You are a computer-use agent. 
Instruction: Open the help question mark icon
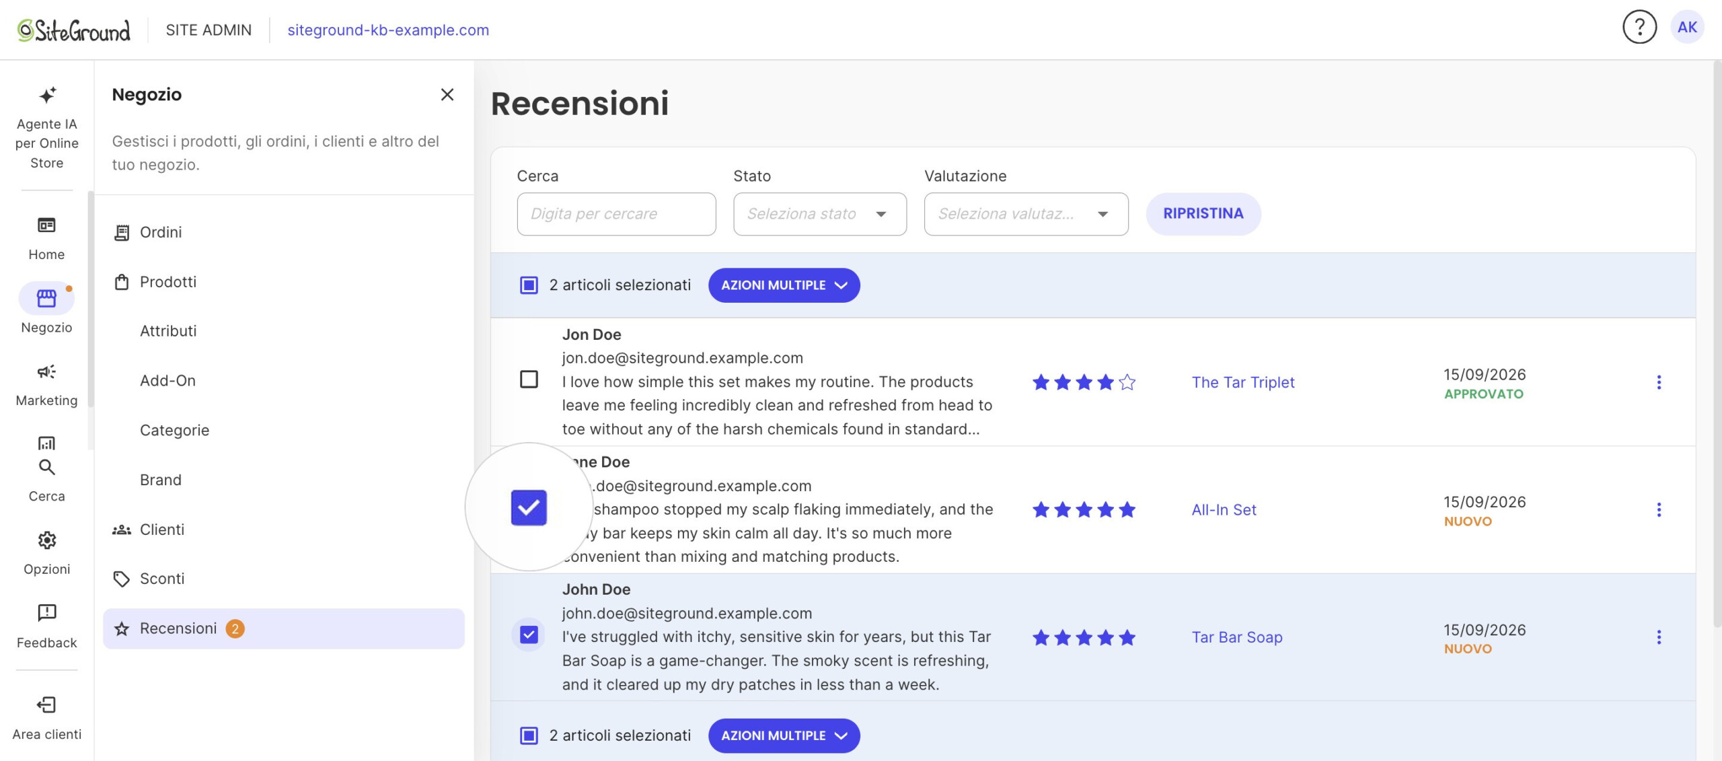tap(1639, 28)
